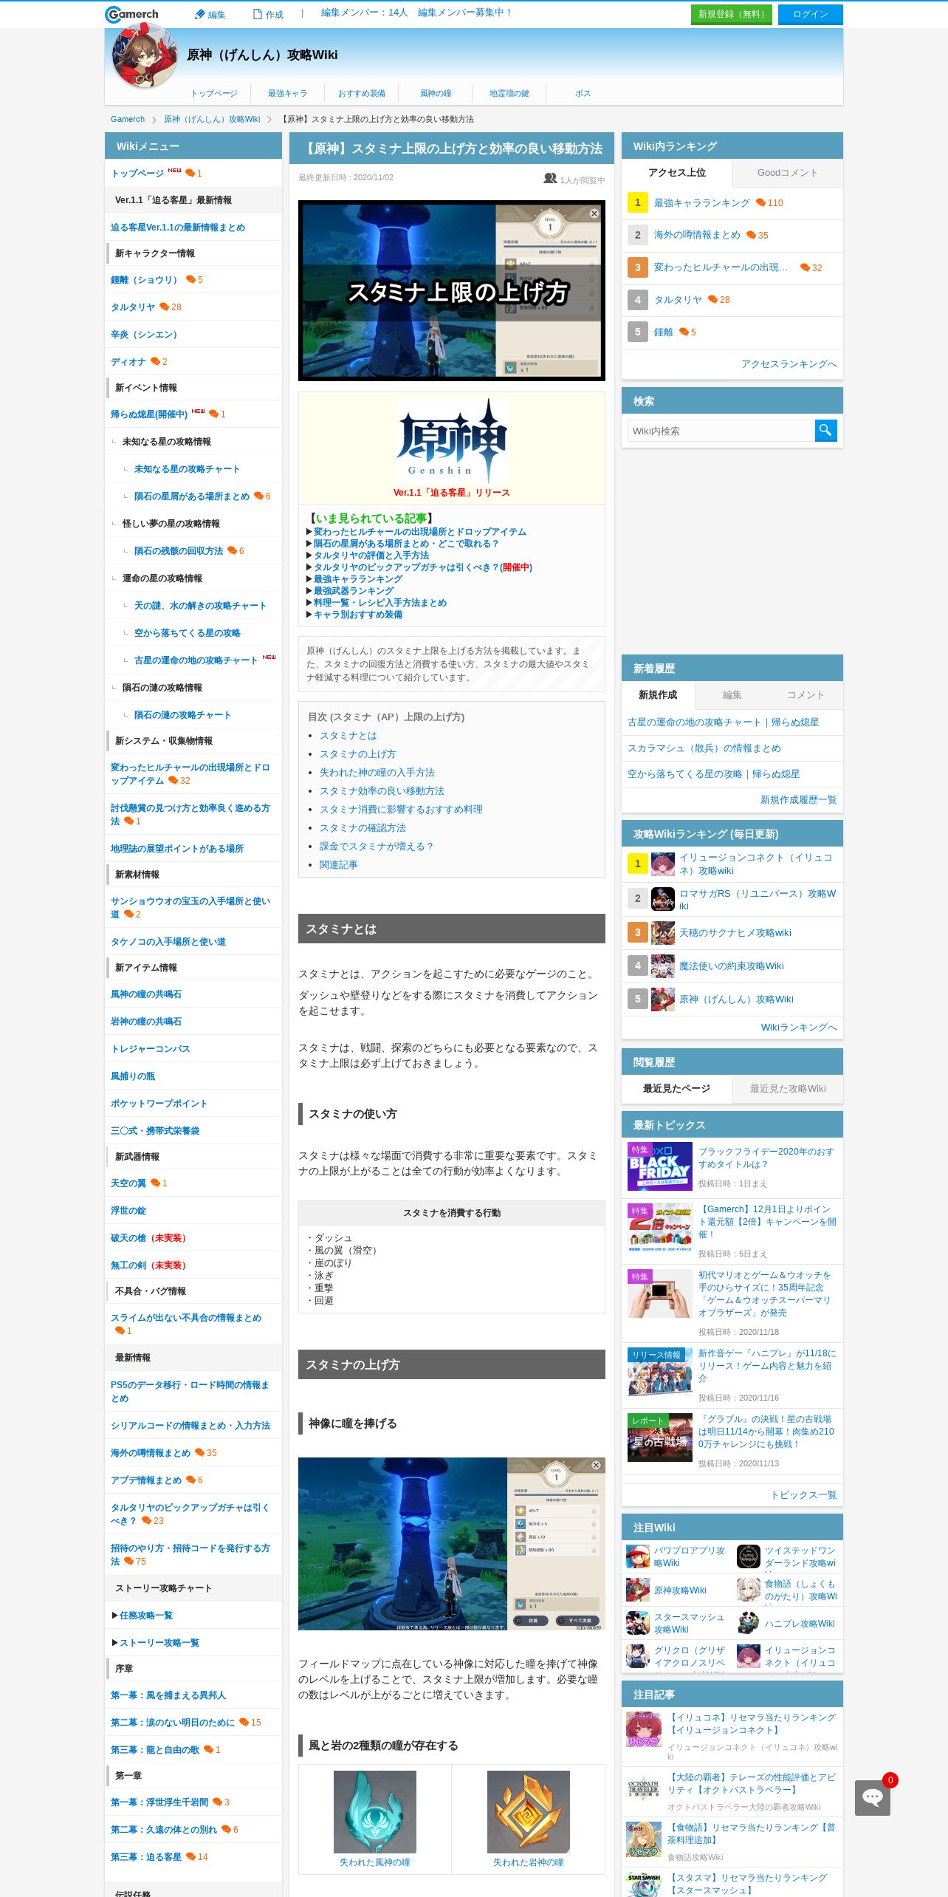The image size is (948, 1897).
Task: Click 原神攻略Wiki icon in 注目Wiki
Action: coord(638,1590)
